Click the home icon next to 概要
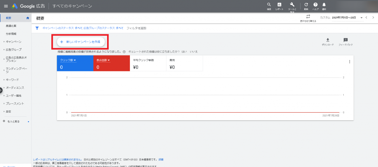Image resolution: width=378 pixels, height=167 pixels. click(27, 18)
